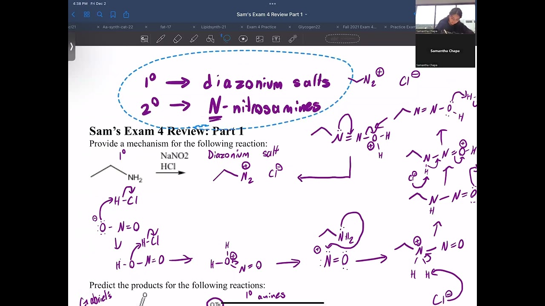Select the zoom window tool

pos(144,39)
